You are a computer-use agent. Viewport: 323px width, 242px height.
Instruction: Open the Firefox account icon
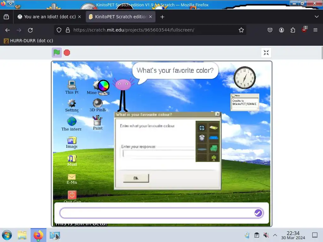[x=281, y=30]
